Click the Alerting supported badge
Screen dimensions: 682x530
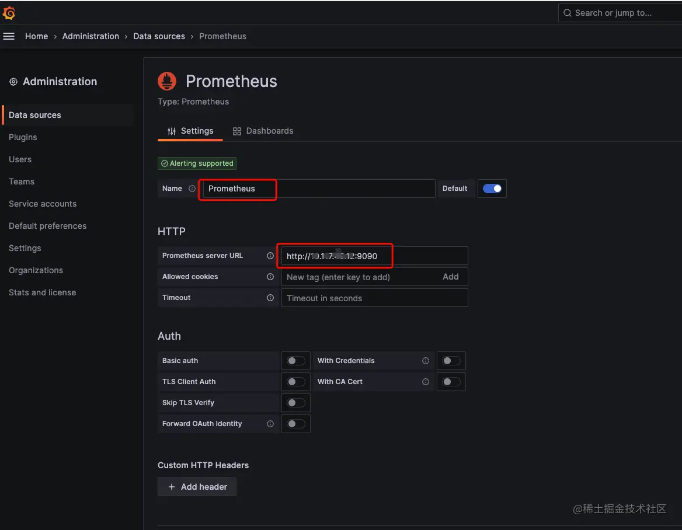point(197,163)
